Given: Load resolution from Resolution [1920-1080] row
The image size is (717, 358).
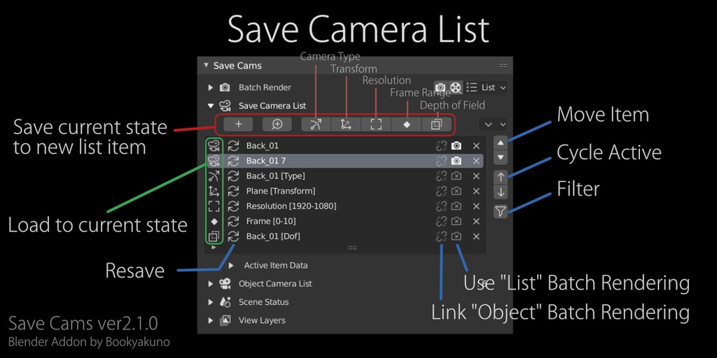Looking at the screenshot, I should (214, 206).
